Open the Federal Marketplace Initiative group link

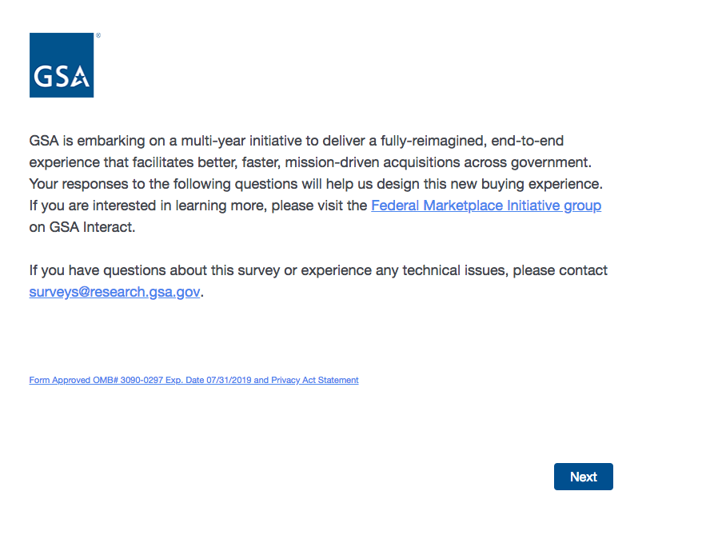pyautogui.click(x=486, y=206)
